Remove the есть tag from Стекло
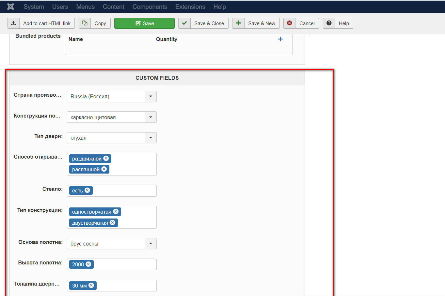This screenshot has width=445, height=296. tap(87, 190)
